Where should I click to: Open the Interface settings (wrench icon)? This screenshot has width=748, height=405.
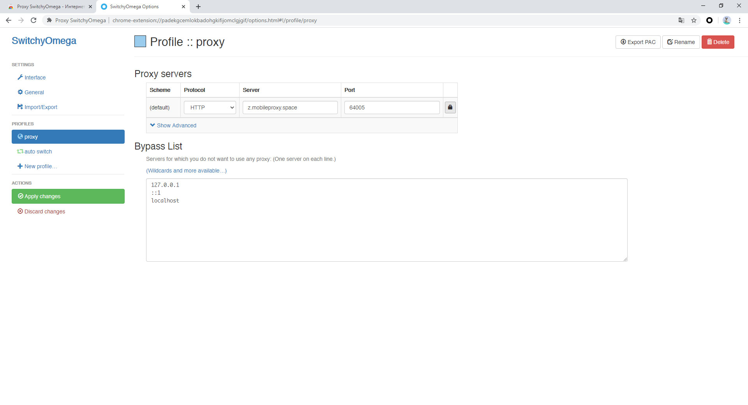click(x=20, y=77)
